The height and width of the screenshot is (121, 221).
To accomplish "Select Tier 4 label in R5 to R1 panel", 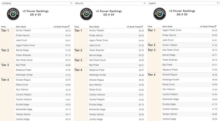I will 78,70.
